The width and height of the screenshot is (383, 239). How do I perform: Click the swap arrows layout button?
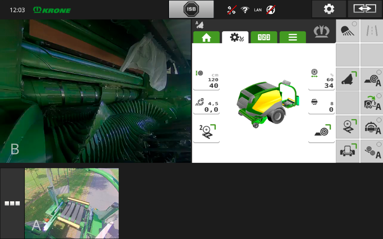click(x=365, y=9)
